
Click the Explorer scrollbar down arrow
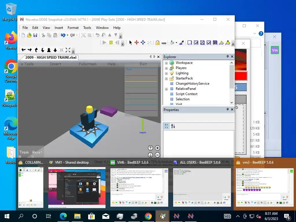click(232, 103)
